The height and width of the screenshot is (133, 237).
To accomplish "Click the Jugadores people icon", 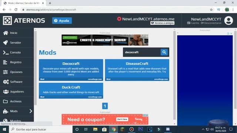I will coord(6,92).
